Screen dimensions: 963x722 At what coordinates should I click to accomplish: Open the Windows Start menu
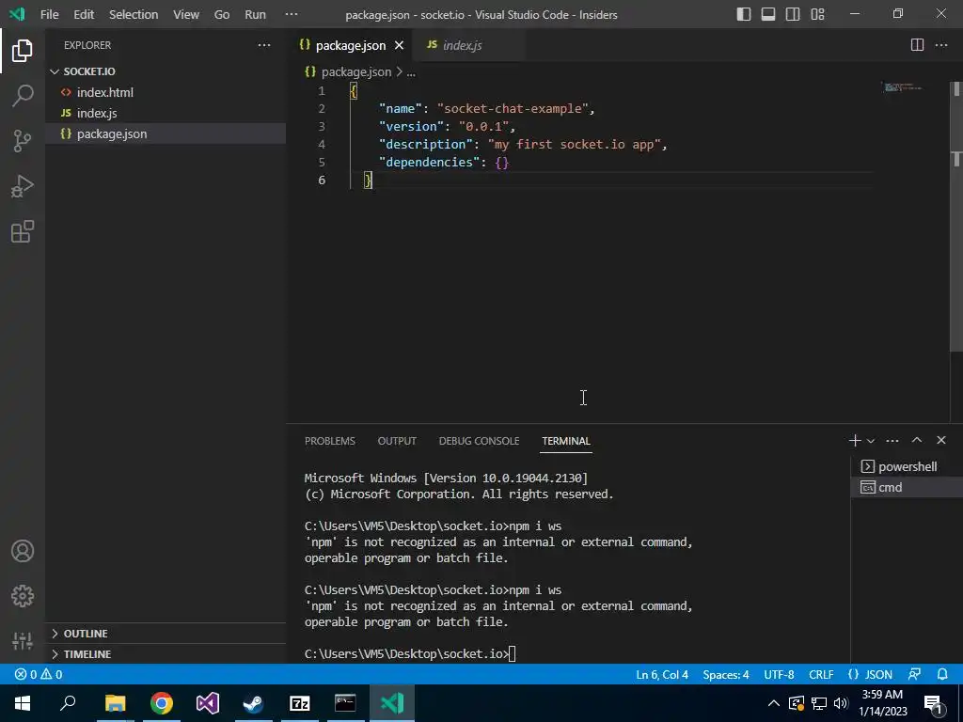[23, 703]
